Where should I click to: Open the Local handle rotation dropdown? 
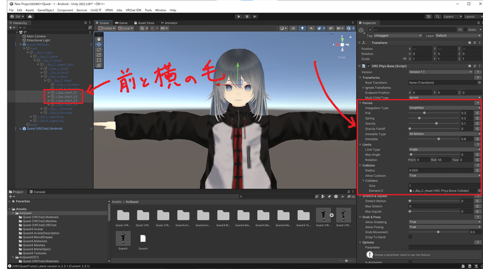pos(126,28)
